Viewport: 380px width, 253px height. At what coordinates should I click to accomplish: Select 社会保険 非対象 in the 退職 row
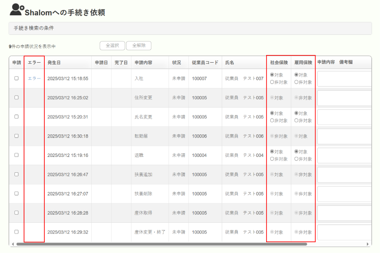[272, 159]
